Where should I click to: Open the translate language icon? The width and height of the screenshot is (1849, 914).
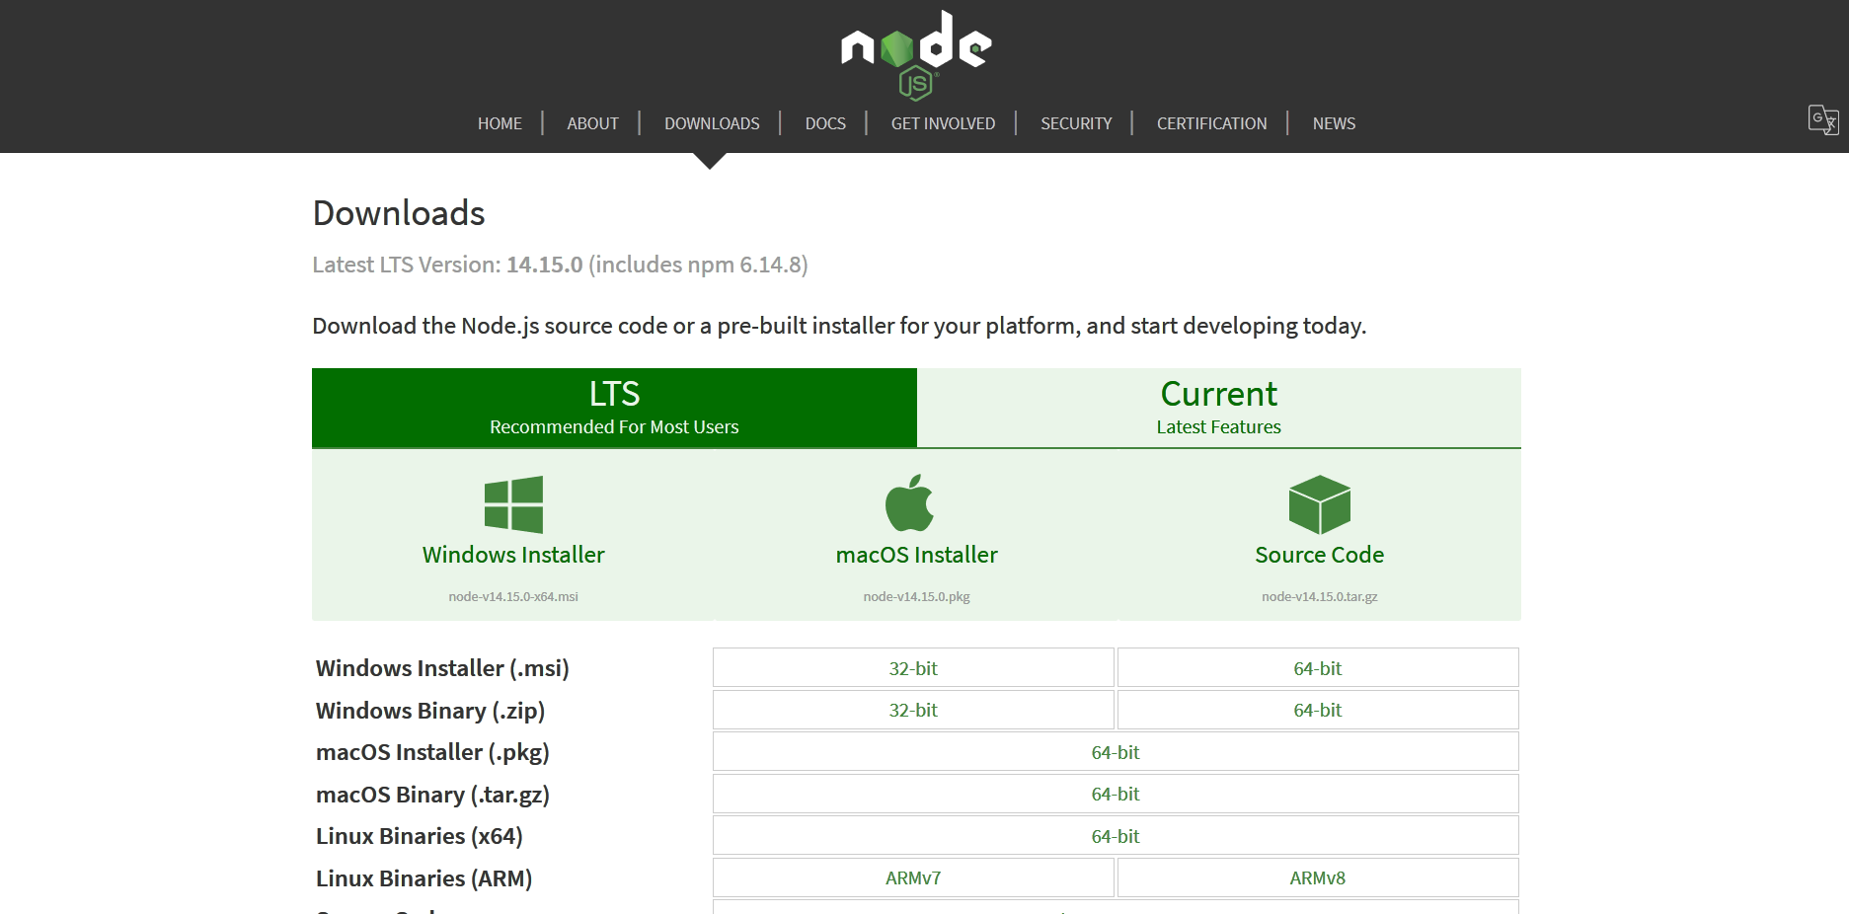pyautogui.click(x=1822, y=119)
